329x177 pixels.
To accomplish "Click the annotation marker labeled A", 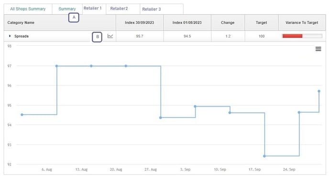I will point(74,18).
